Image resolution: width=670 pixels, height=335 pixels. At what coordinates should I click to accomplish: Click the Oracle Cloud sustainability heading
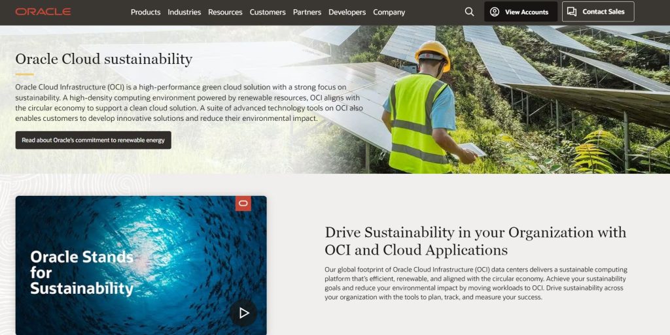(x=104, y=59)
